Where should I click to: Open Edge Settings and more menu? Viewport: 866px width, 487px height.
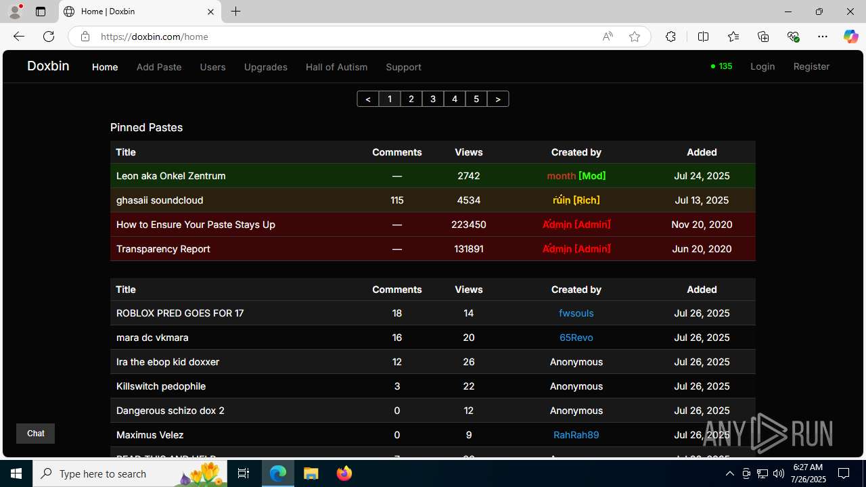point(823,37)
